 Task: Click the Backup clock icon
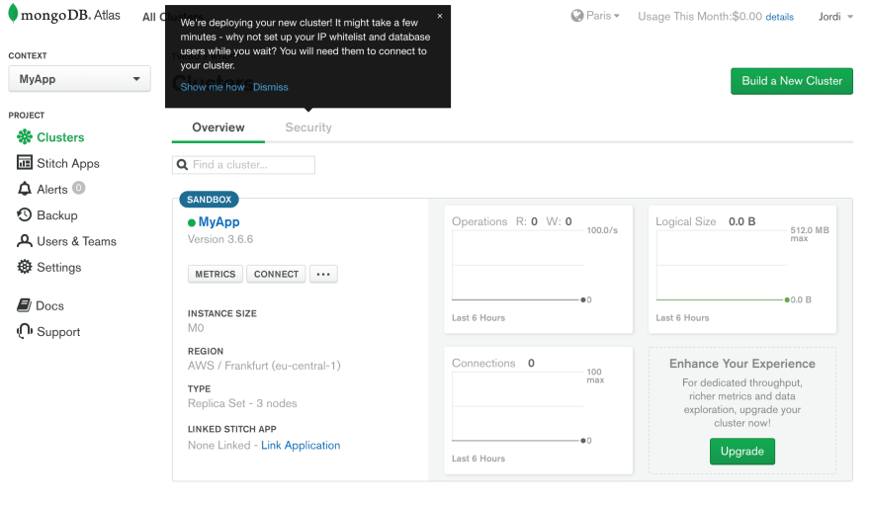pyautogui.click(x=25, y=214)
